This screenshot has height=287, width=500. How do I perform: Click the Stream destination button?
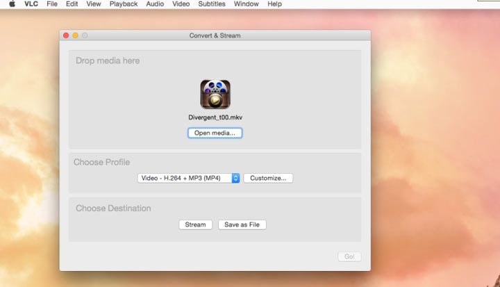tap(195, 224)
